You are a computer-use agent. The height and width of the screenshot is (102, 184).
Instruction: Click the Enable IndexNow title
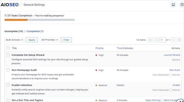pos(22,85)
